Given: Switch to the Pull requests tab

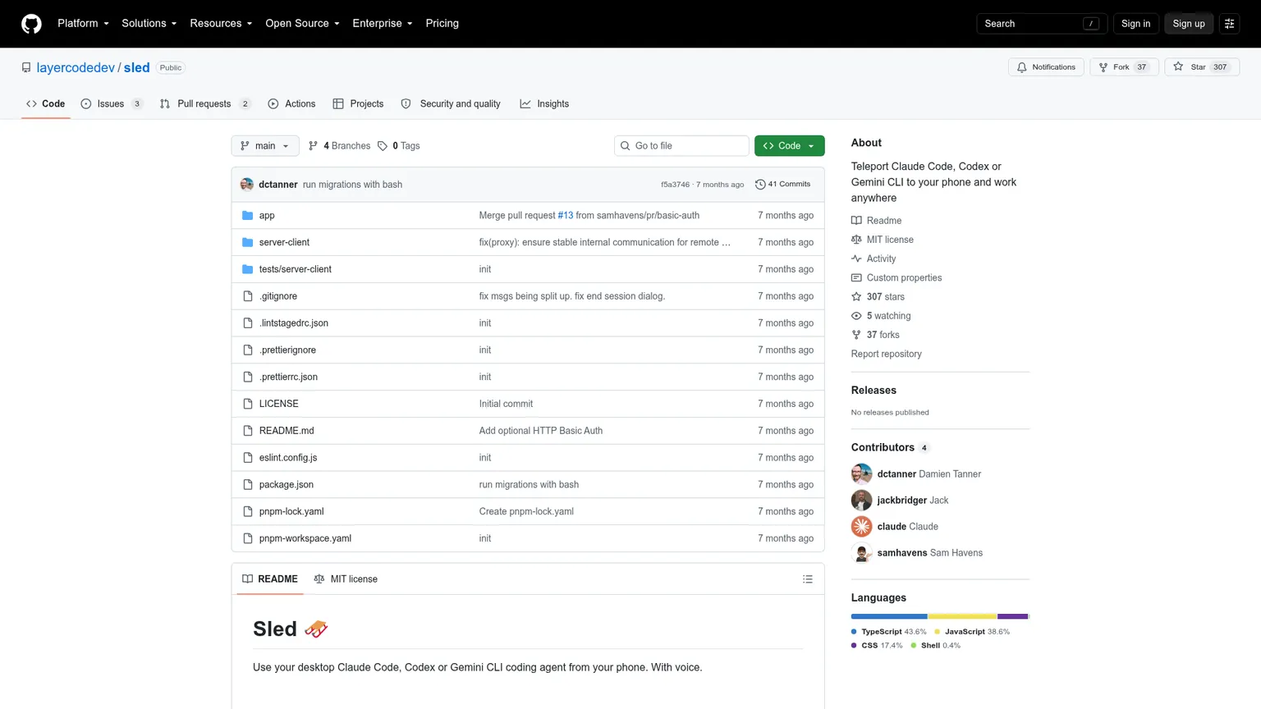Looking at the screenshot, I should [205, 104].
